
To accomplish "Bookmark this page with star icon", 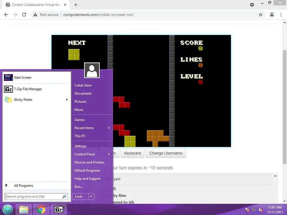I will coord(261,15).
